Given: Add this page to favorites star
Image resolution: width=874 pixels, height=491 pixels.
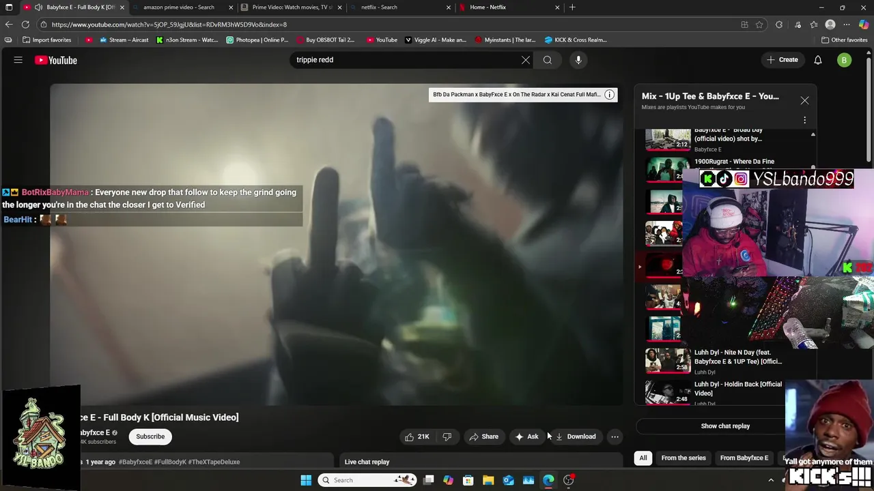Looking at the screenshot, I should click(x=759, y=25).
